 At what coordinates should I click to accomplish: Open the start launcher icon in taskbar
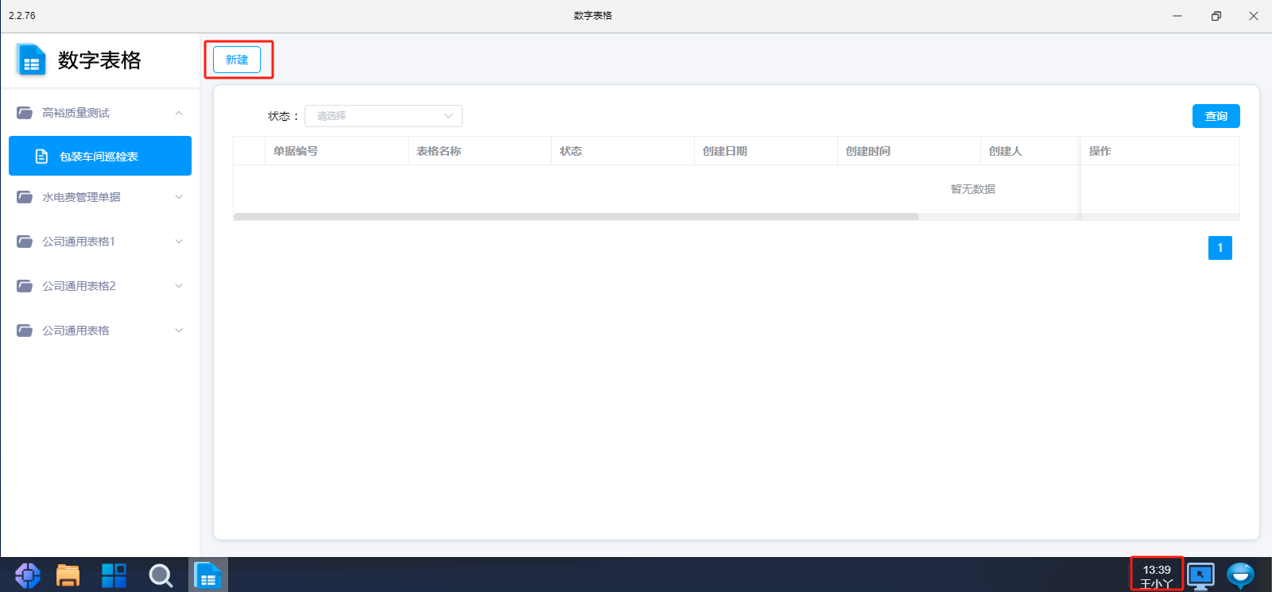point(28,575)
